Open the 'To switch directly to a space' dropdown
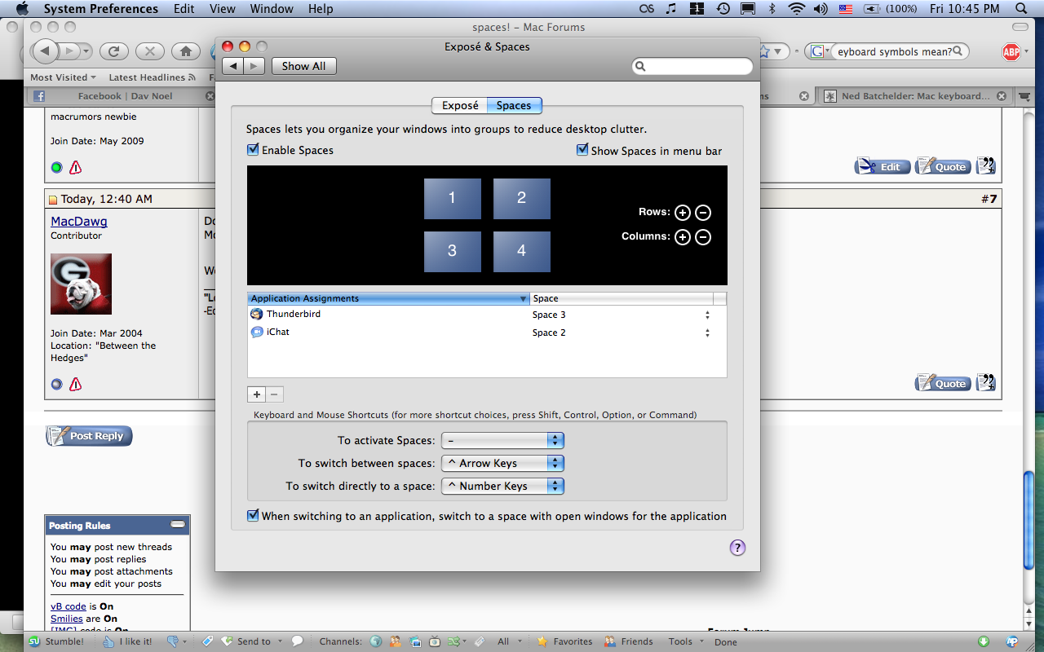Screen dimensions: 1044x652 pyautogui.click(x=502, y=486)
